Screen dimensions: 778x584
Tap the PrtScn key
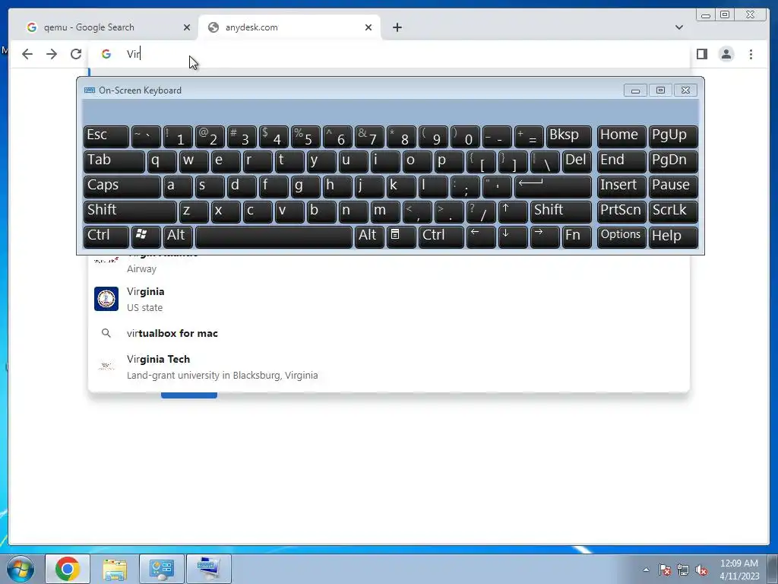point(621,211)
